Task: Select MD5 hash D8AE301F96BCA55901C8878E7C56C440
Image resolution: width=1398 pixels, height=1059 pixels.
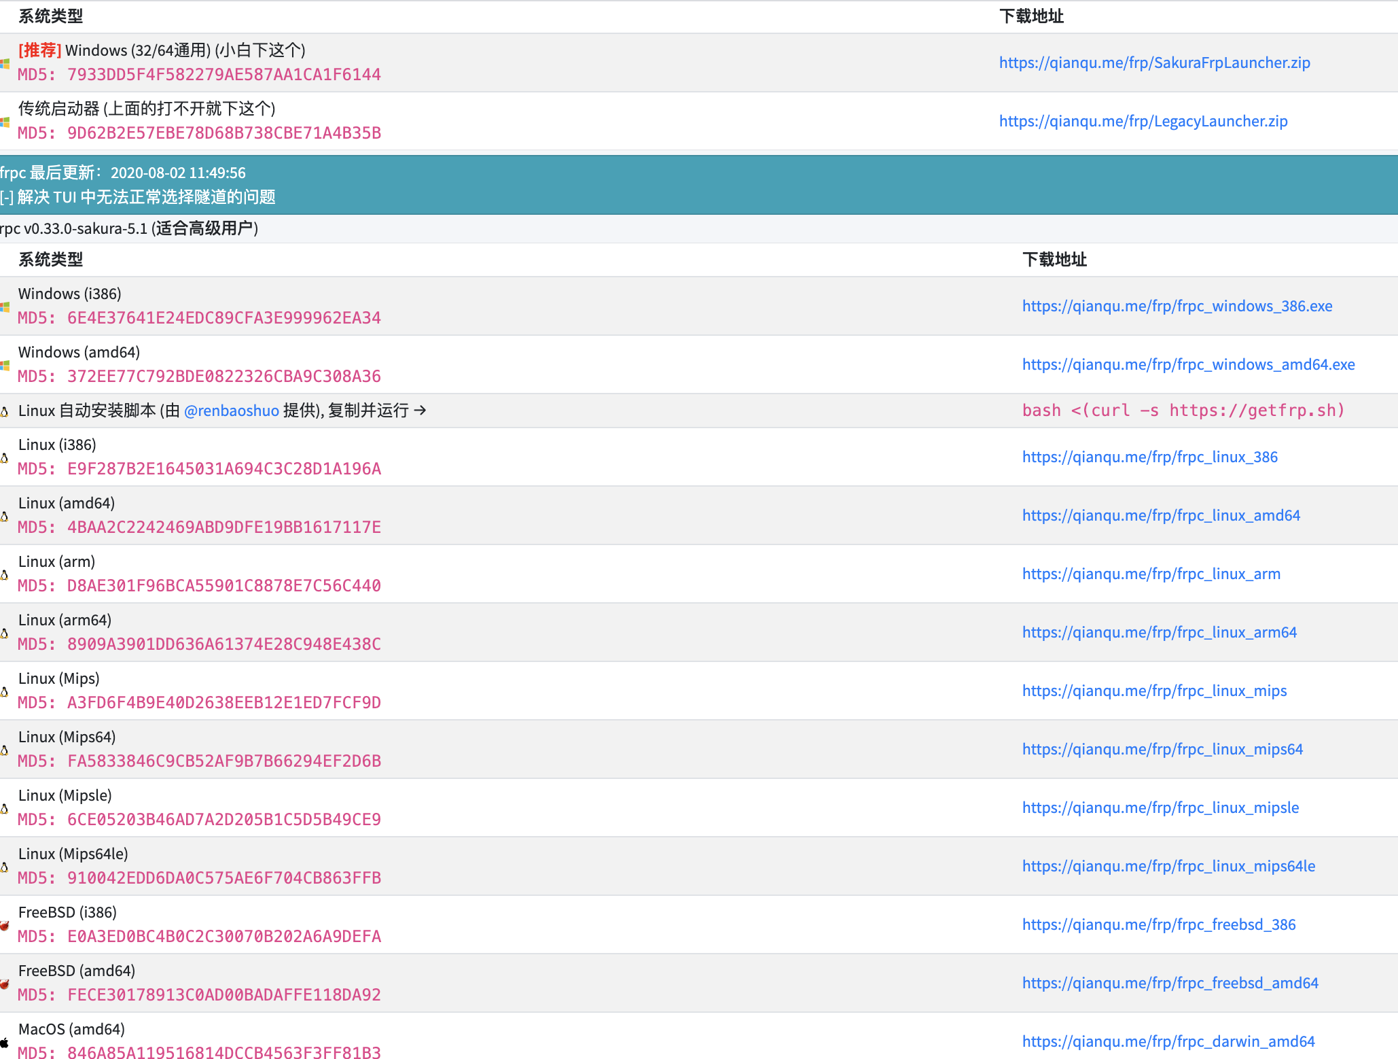Action: click(x=224, y=586)
